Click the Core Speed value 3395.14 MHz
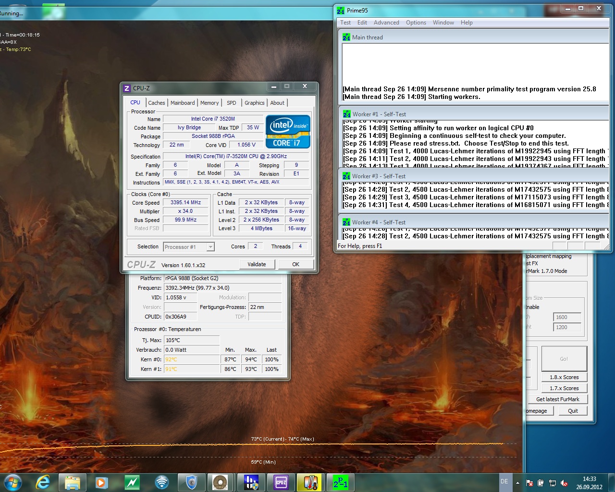Image resolution: width=615 pixels, height=492 pixels. (x=185, y=203)
